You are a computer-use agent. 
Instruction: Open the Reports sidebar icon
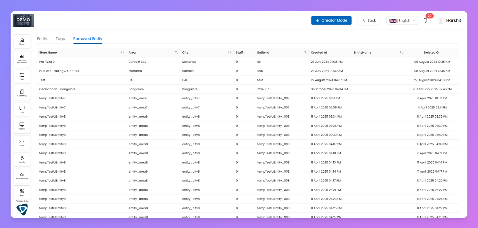point(22,126)
